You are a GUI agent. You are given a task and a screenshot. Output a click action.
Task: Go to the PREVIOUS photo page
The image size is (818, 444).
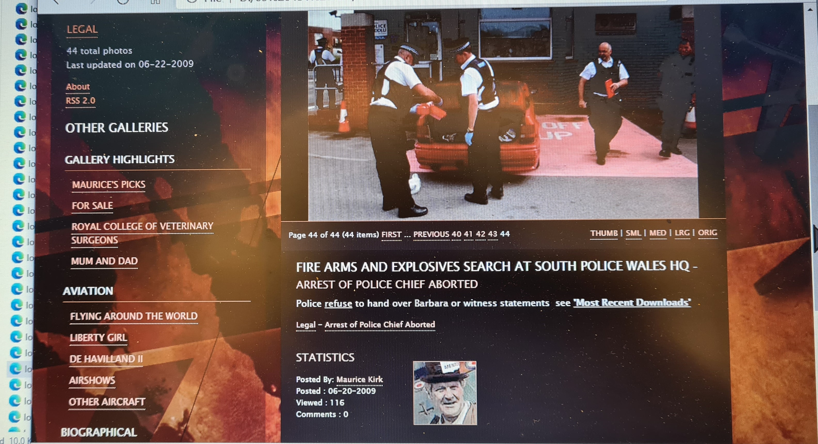point(431,234)
